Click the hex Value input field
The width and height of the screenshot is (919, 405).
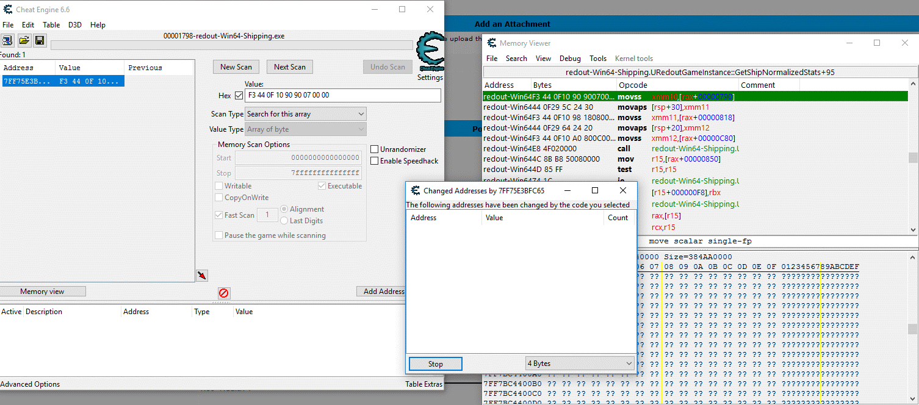(342, 96)
